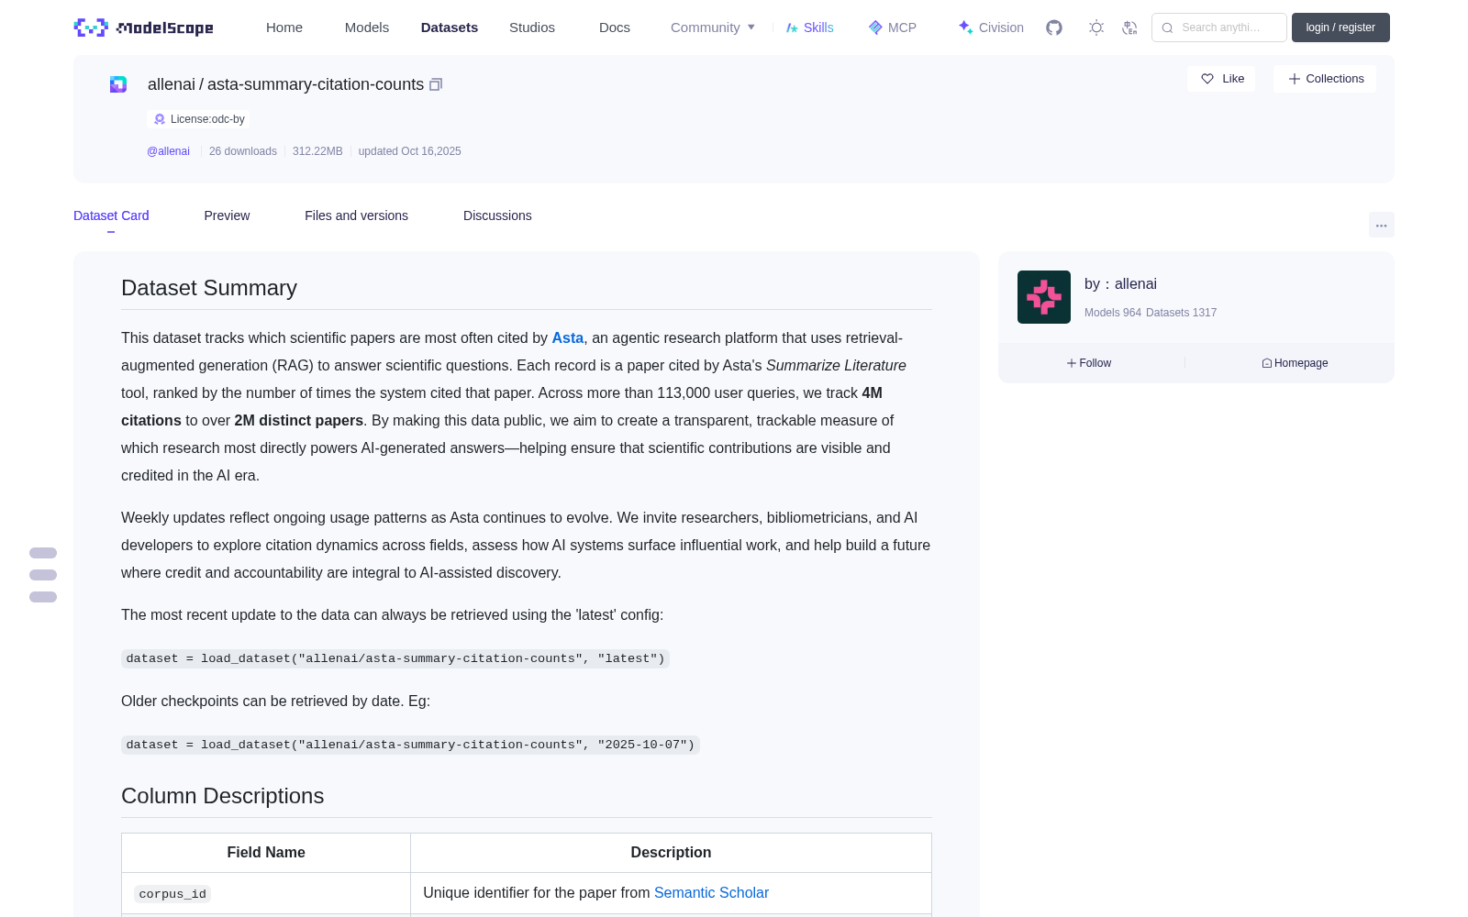Click the load_dataset "latest" code snippet
This screenshot has width=1468, height=917.
[395, 658]
